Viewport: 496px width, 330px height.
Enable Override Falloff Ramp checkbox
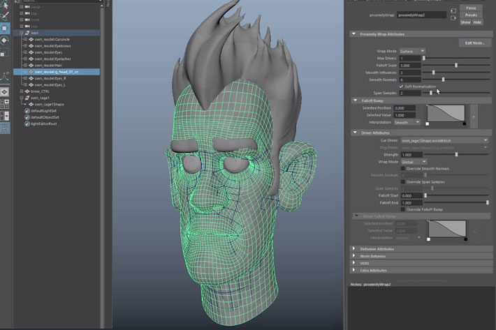click(x=402, y=209)
